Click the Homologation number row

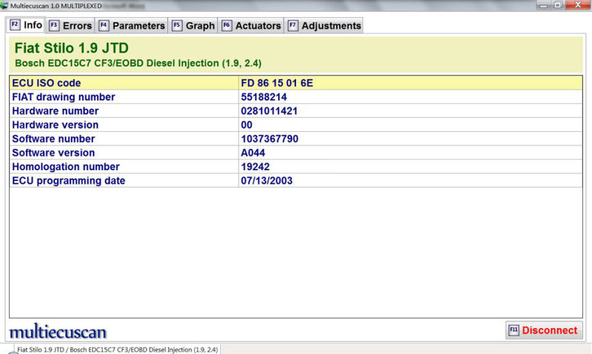click(123, 167)
